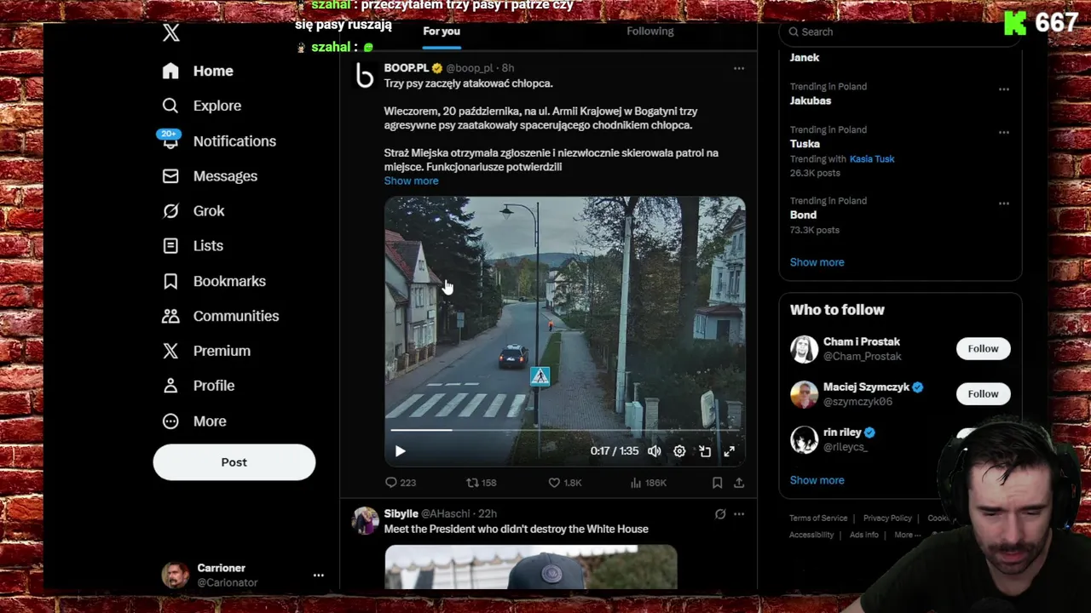
Task: Open Accessibility footer link
Action: tap(811, 536)
